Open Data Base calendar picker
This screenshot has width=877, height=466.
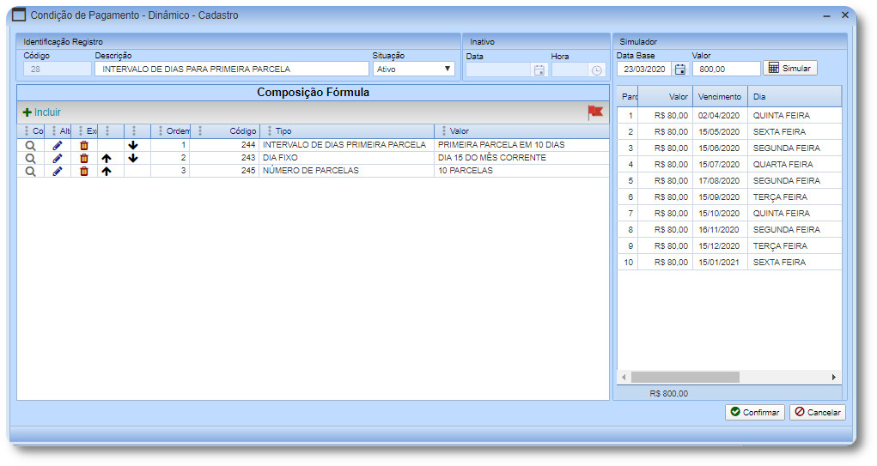click(x=680, y=69)
